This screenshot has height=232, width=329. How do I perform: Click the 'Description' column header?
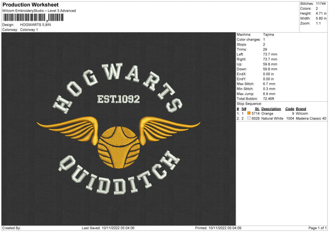coord(271,109)
